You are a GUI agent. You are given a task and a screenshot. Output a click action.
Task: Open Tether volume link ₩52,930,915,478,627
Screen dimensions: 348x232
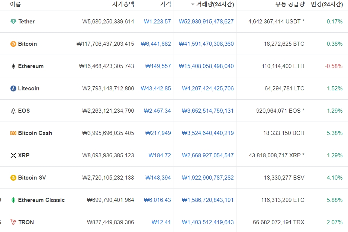pyautogui.click(x=206, y=22)
